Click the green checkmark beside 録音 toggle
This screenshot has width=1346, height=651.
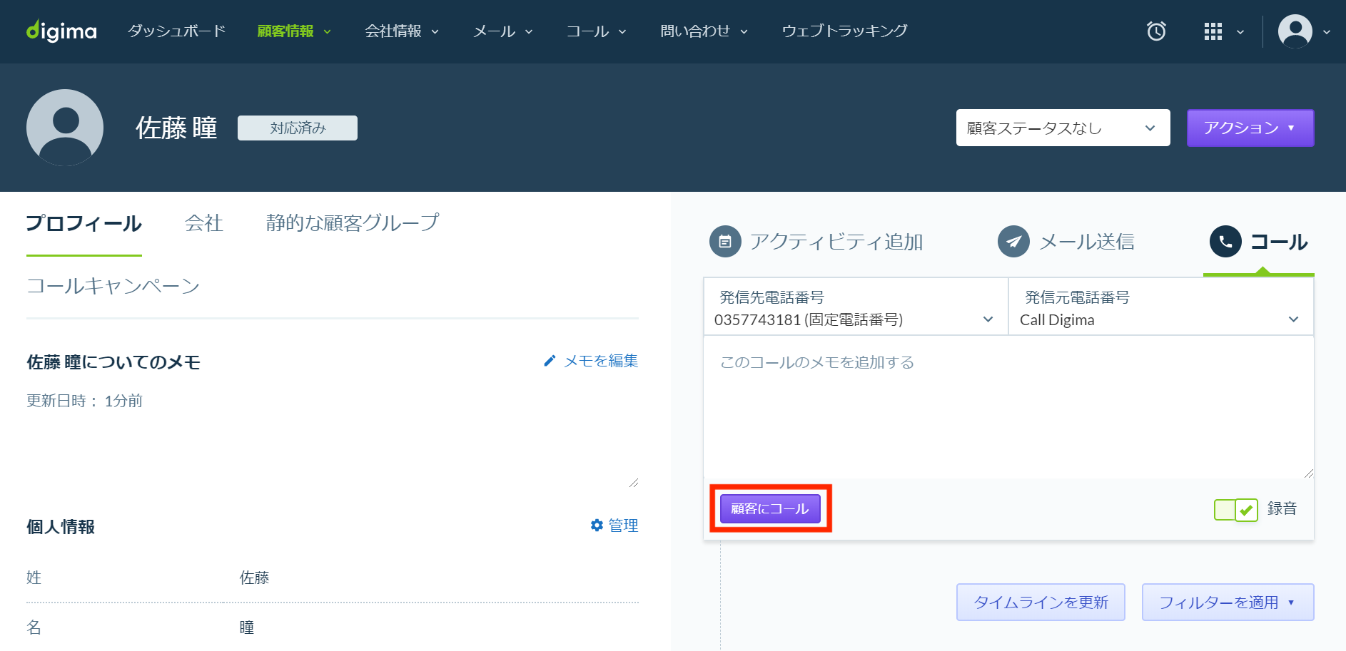click(1246, 509)
